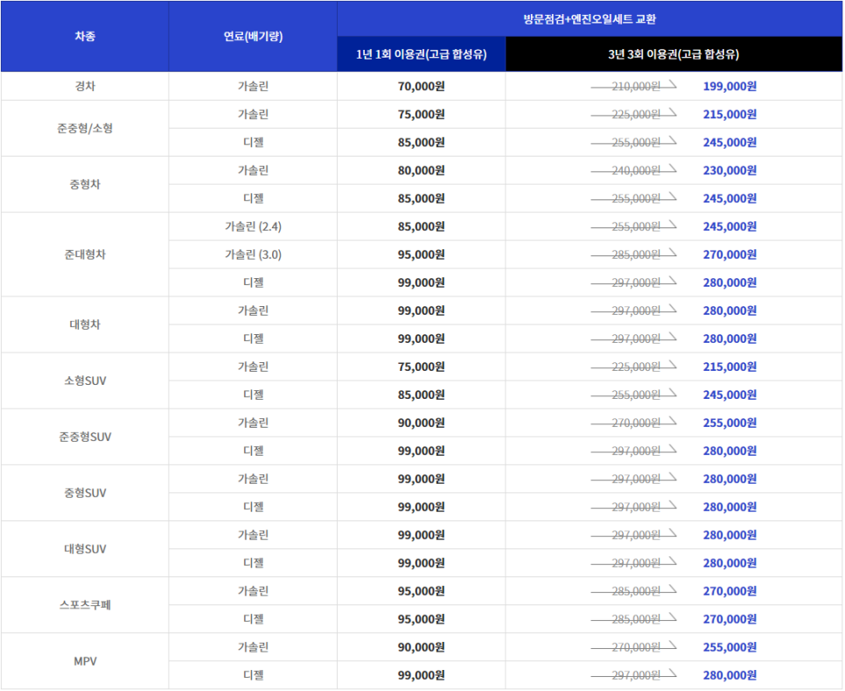Click 280,000원 in the 대형SUV 가솔린 row
845x691 pixels.
[730, 534]
